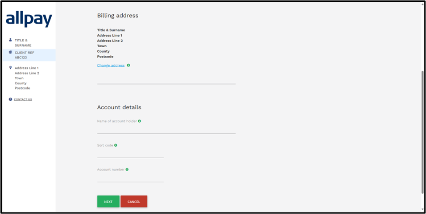Image resolution: width=426 pixels, height=214 pixels.
Task: Click the green Next button
Action: 108,202
